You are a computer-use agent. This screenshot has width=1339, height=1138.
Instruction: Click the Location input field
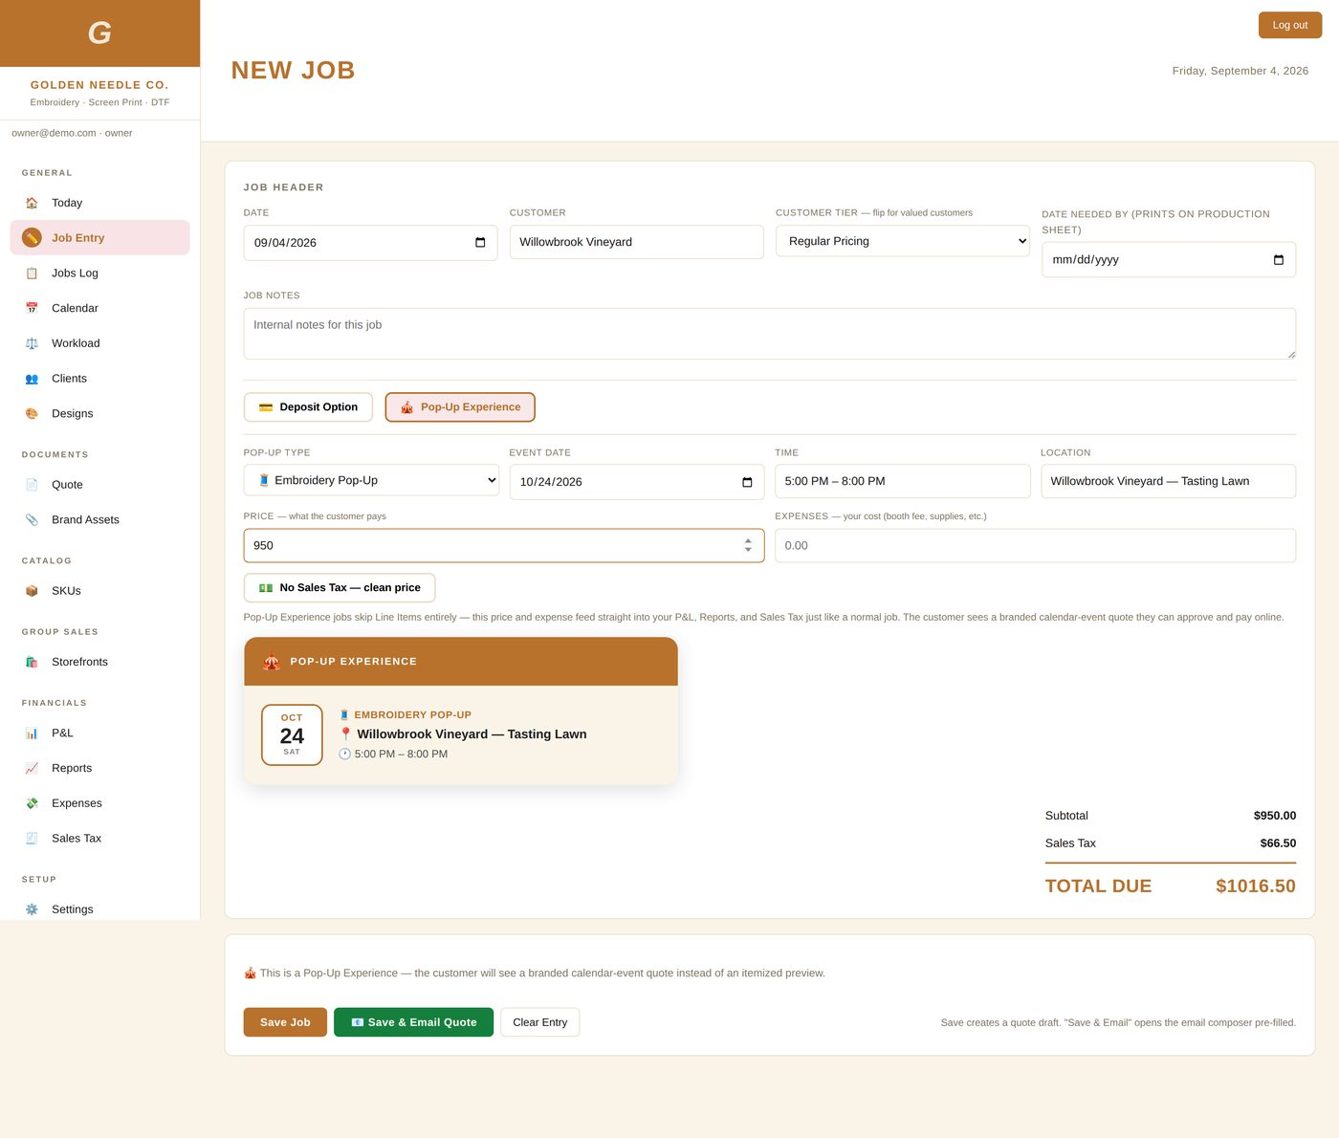[x=1168, y=481]
